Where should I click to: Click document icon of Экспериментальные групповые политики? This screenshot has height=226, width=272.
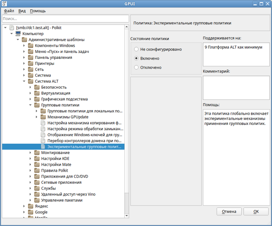coord(43,147)
